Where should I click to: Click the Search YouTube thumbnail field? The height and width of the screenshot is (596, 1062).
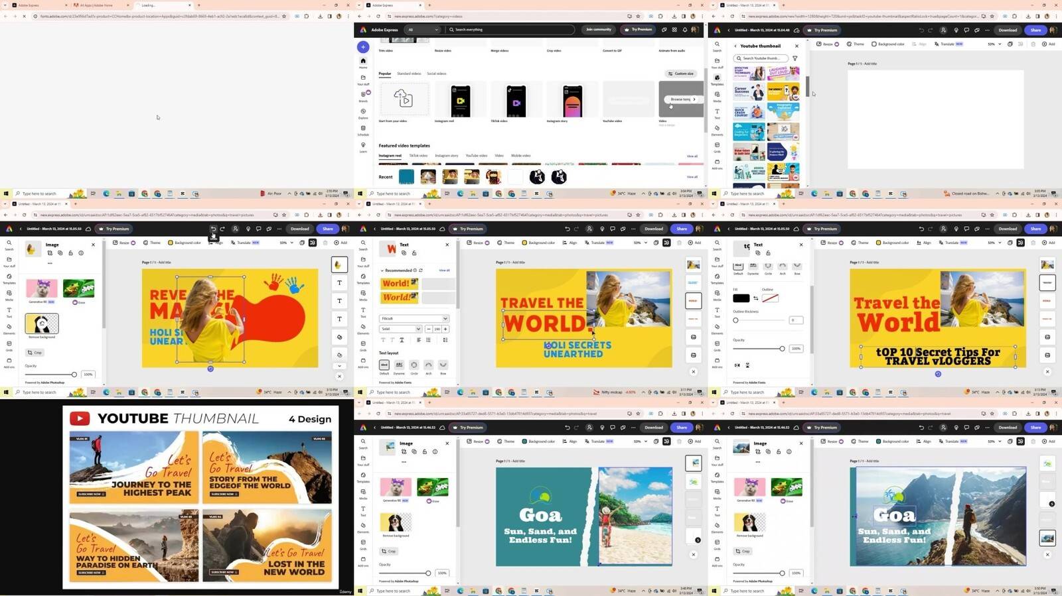(761, 58)
